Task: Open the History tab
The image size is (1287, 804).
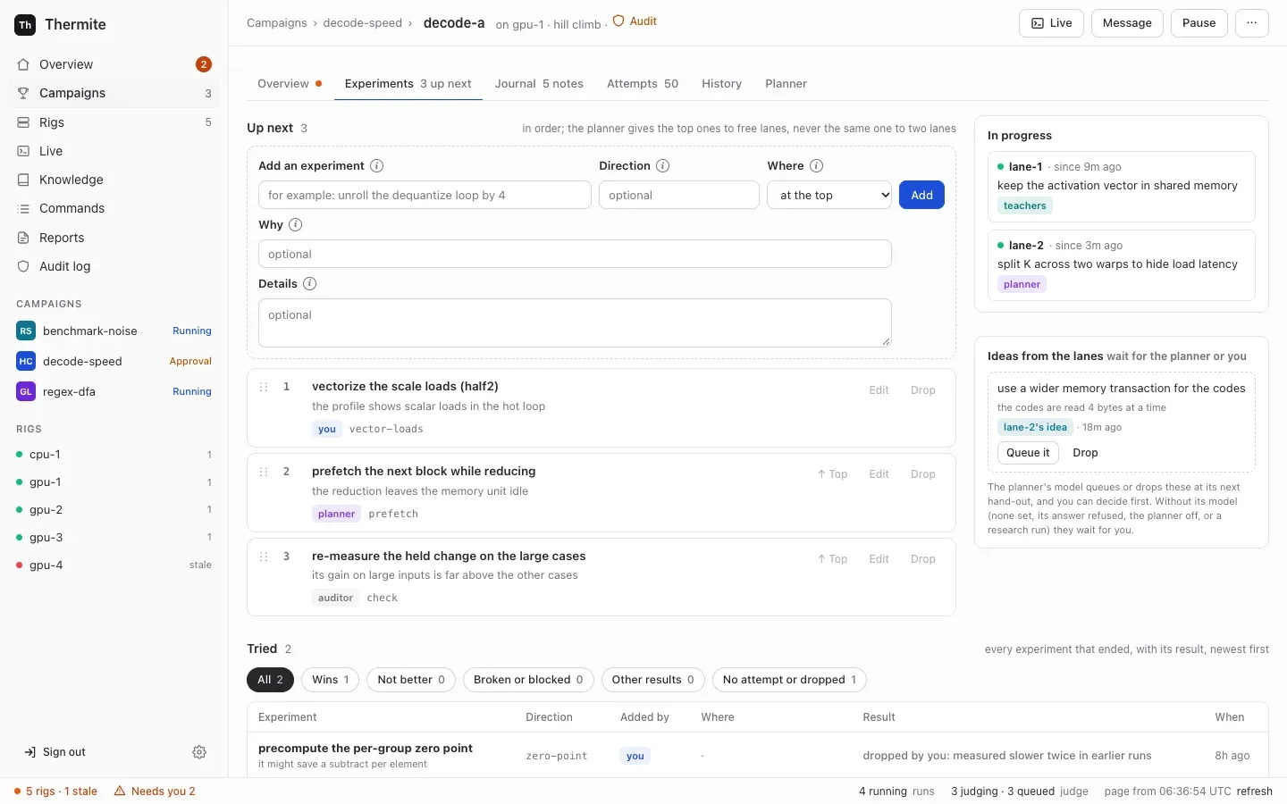Action: 721,83
